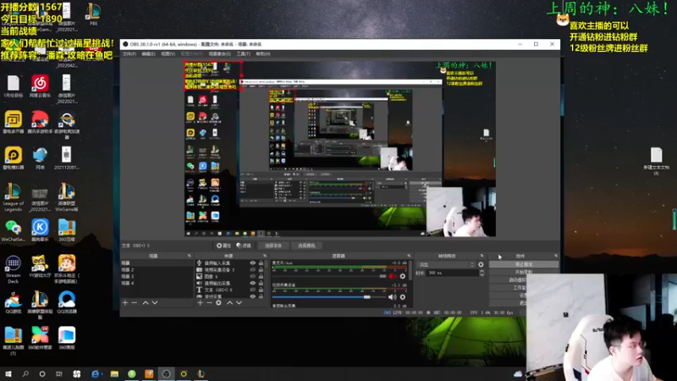Open File Explorer from taskbar
Image resolution: width=677 pixels, height=381 pixels.
click(114, 373)
